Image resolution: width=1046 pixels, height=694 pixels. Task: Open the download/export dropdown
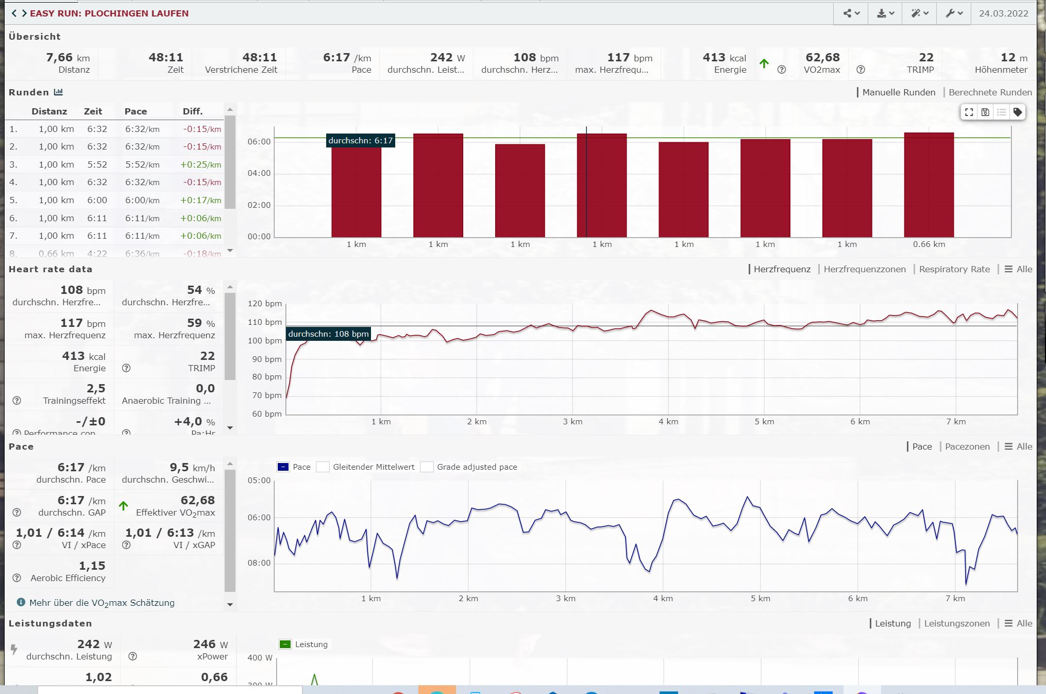point(885,13)
